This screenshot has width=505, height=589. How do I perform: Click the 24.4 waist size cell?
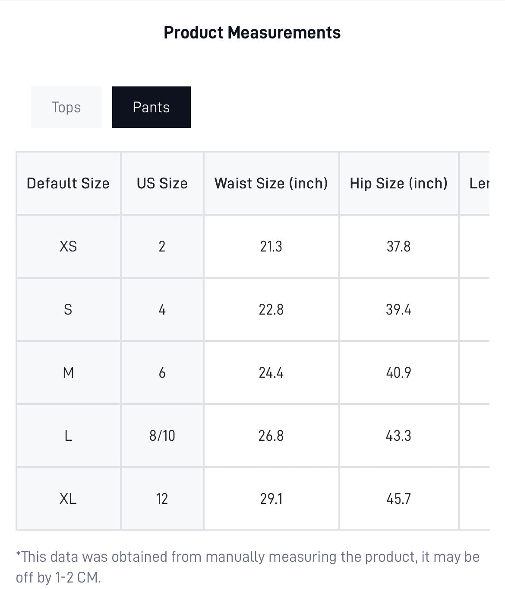tap(271, 373)
